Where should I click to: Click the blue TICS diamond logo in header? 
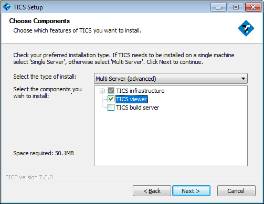pyautogui.click(x=246, y=28)
